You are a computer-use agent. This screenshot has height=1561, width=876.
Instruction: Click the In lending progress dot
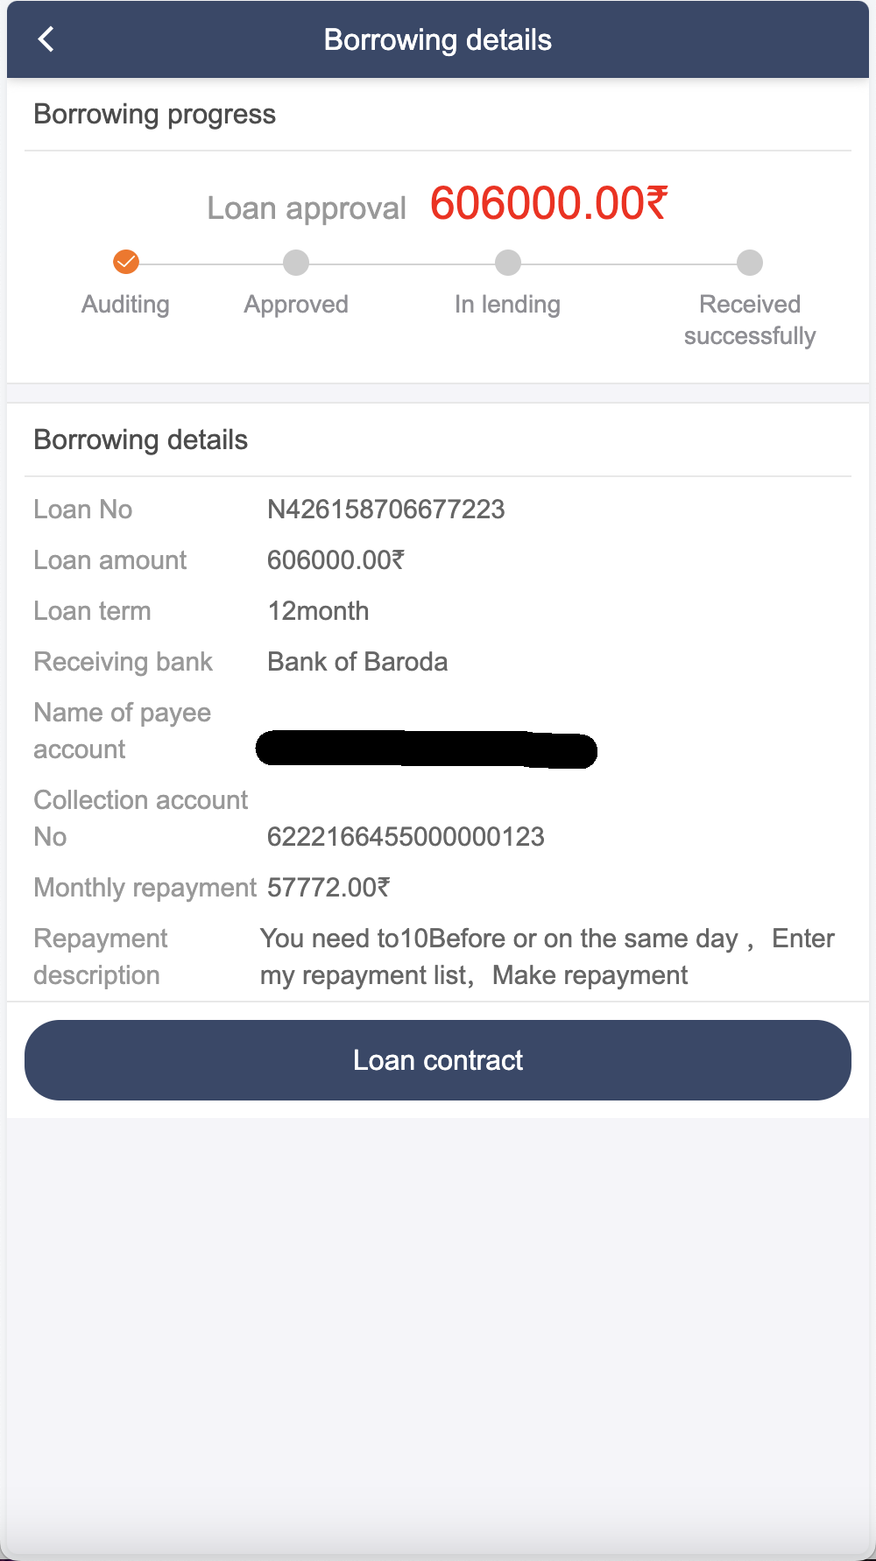click(508, 262)
